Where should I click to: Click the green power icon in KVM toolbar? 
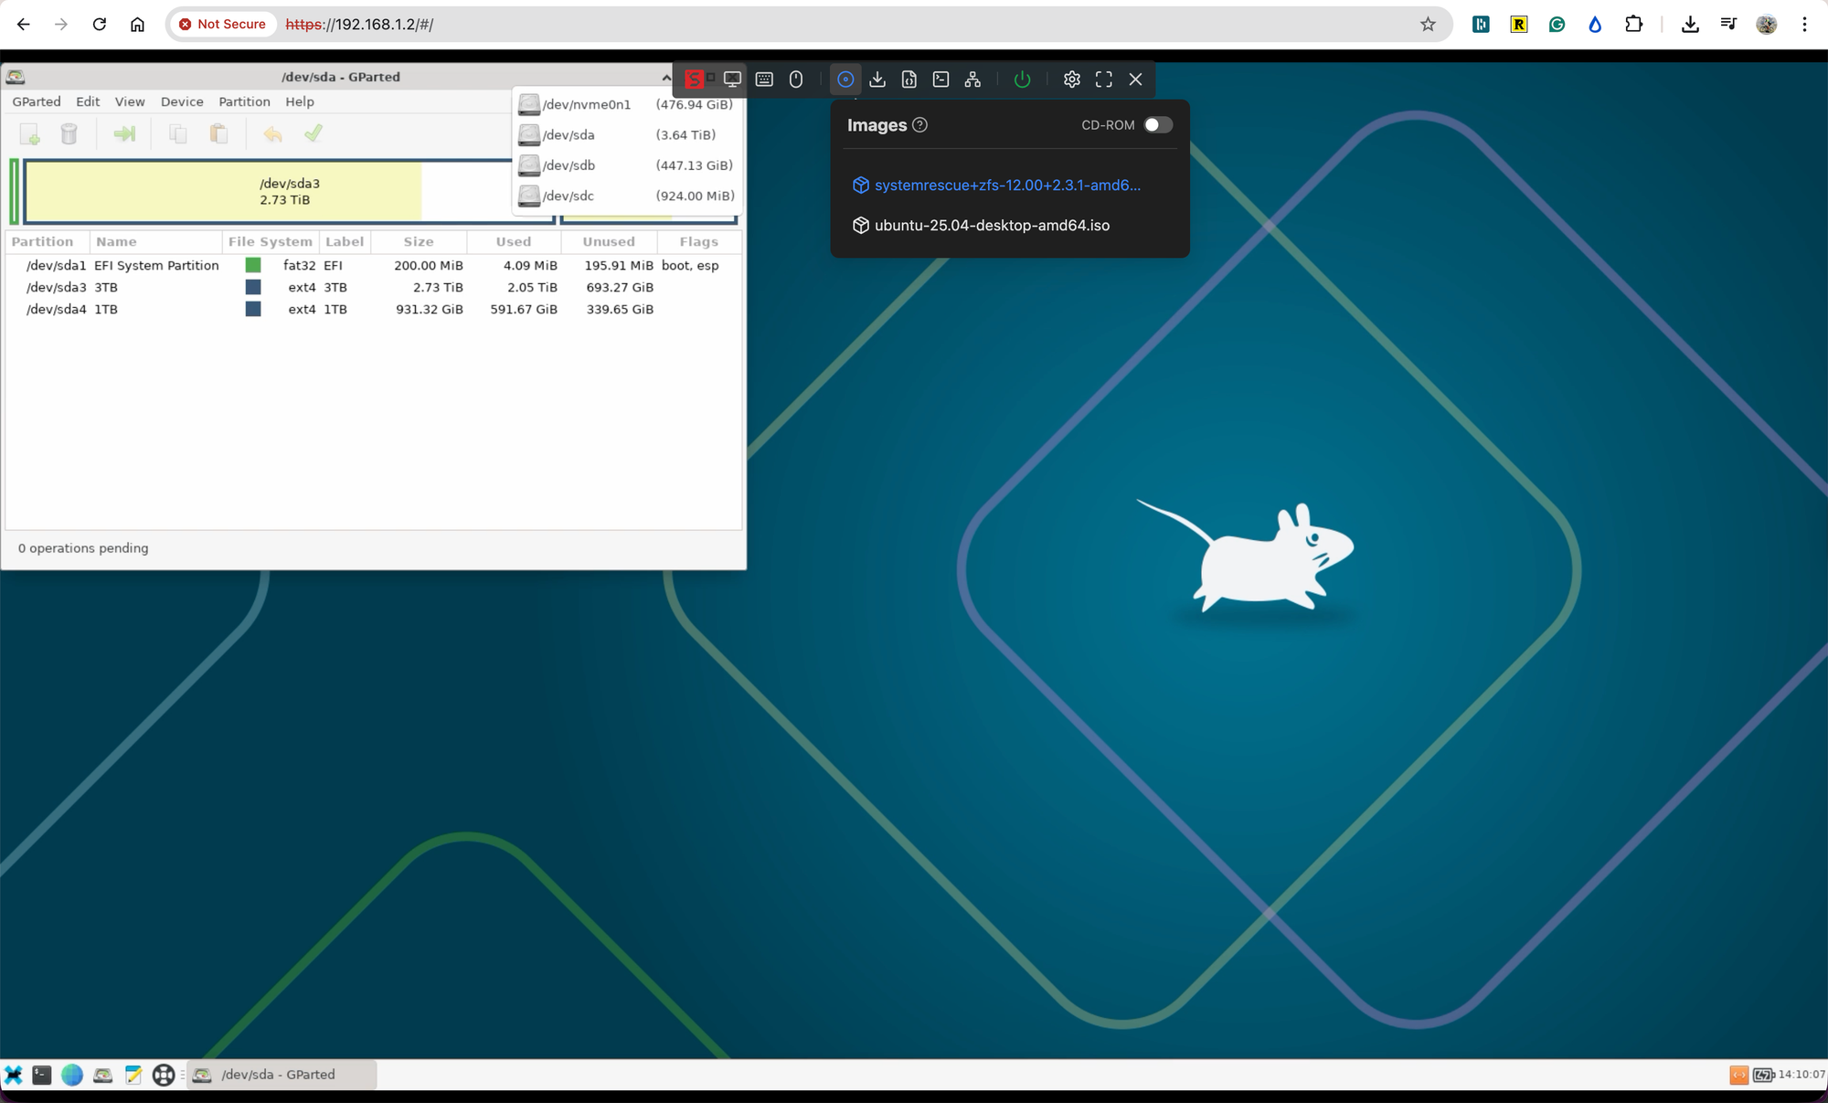(x=1022, y=80)
